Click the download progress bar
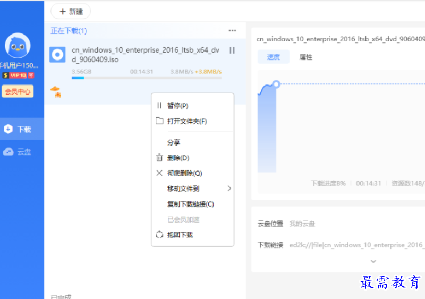Image resolution: width=425 pixels, height=299 pixels. tap(147, 78)
